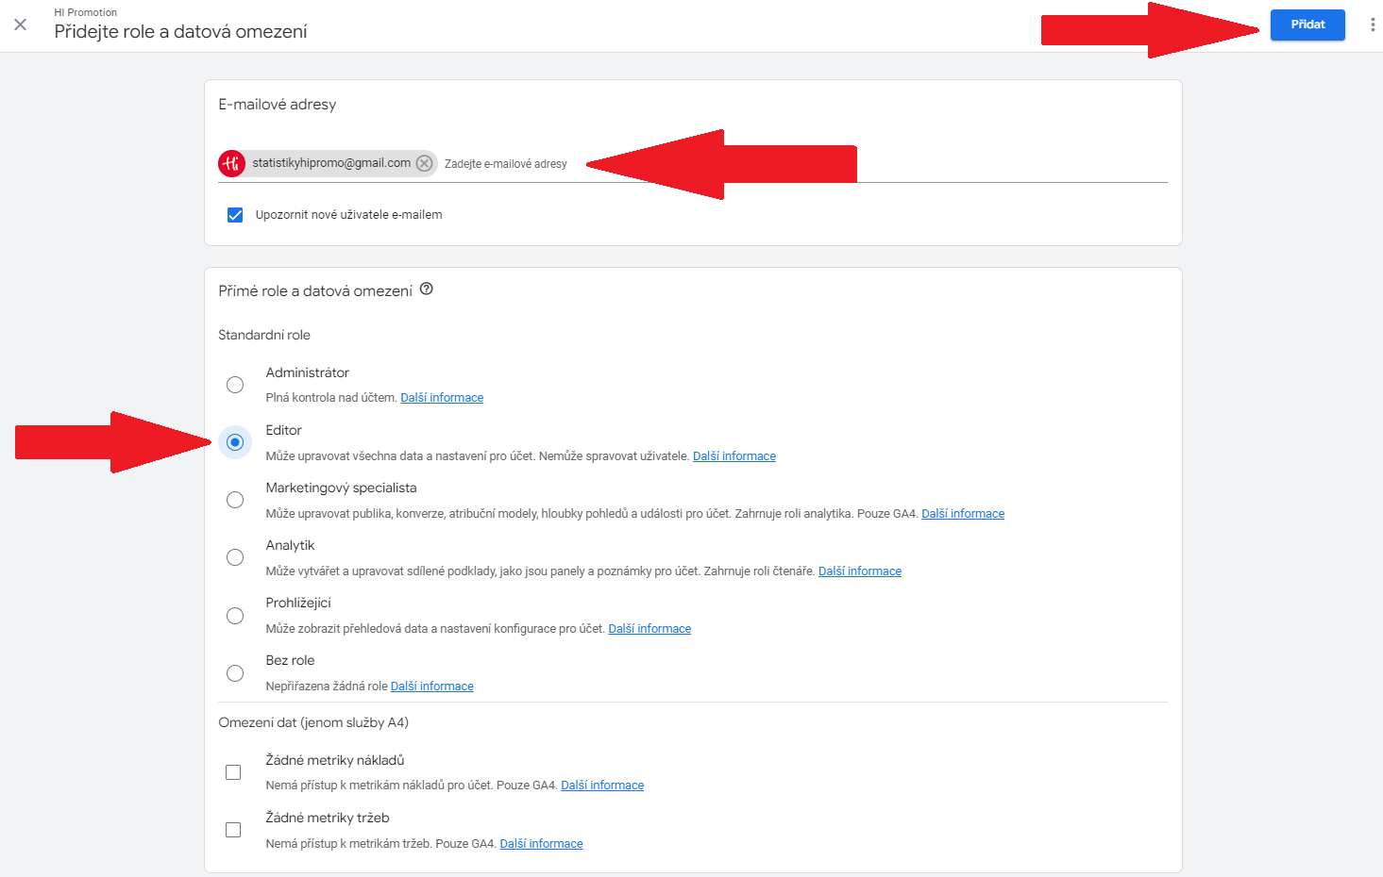Uncheck Upozornit nové uživatele e-mailem checkbox
The height and width of the screenshot is (877, 1383).
click(x=235, y=215)
